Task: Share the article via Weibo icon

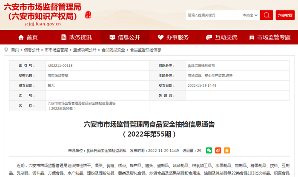Action: click(218, 150)
